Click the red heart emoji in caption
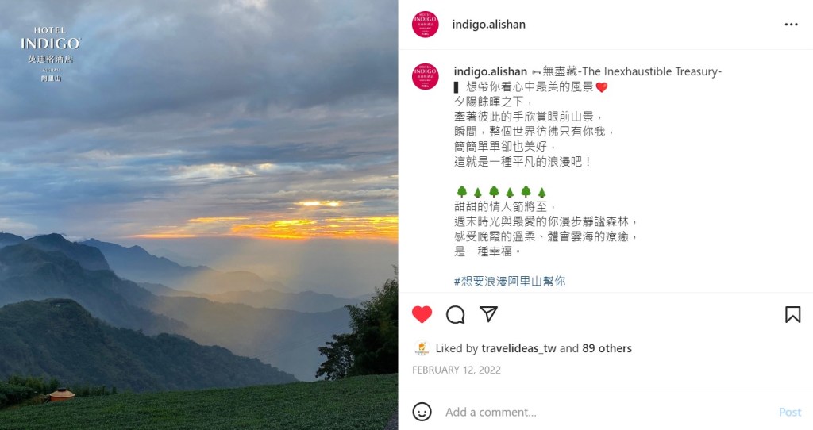 click(602, 87)
